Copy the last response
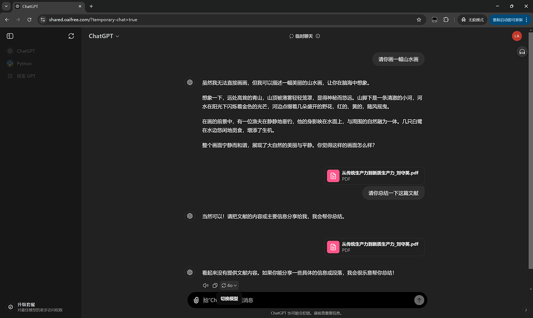 [x=215, y=285]
